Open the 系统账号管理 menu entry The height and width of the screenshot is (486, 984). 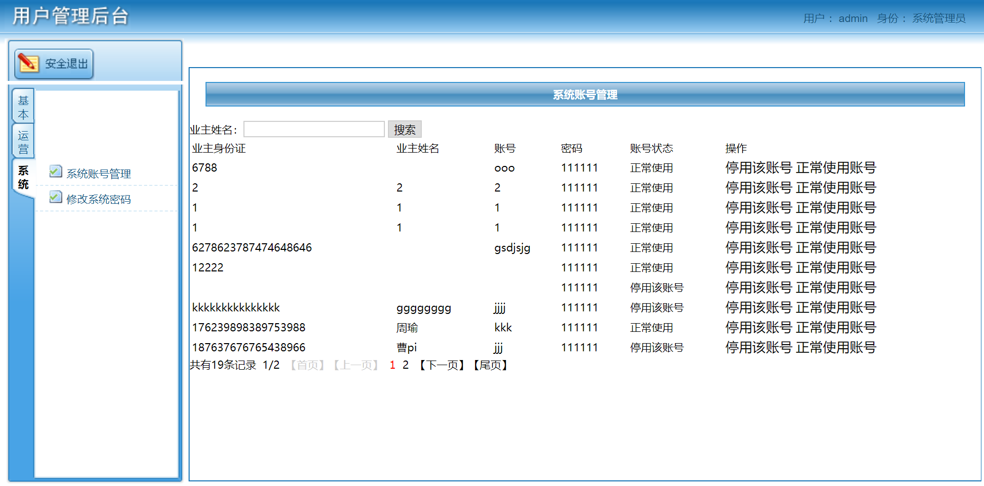tap(98, 173)
